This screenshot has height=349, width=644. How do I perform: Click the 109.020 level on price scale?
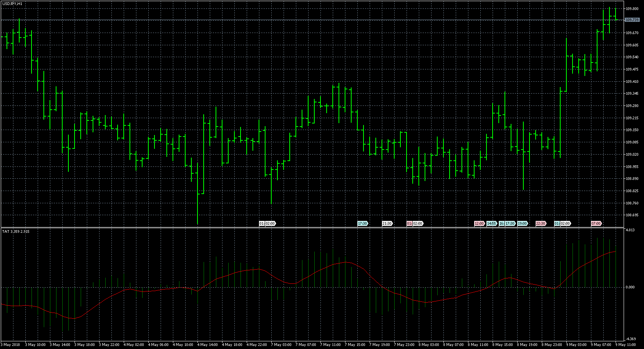632,155
